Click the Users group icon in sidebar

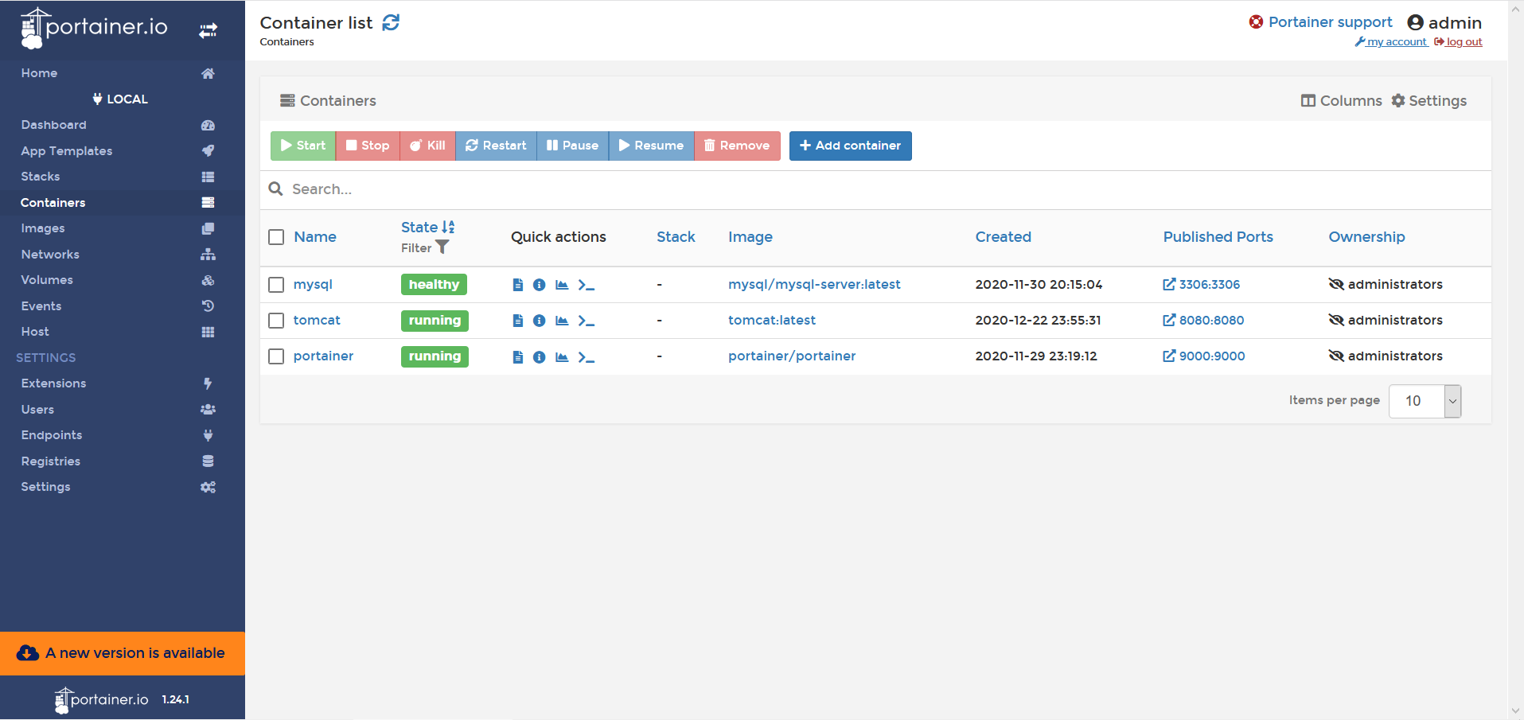tap(208, 409)
